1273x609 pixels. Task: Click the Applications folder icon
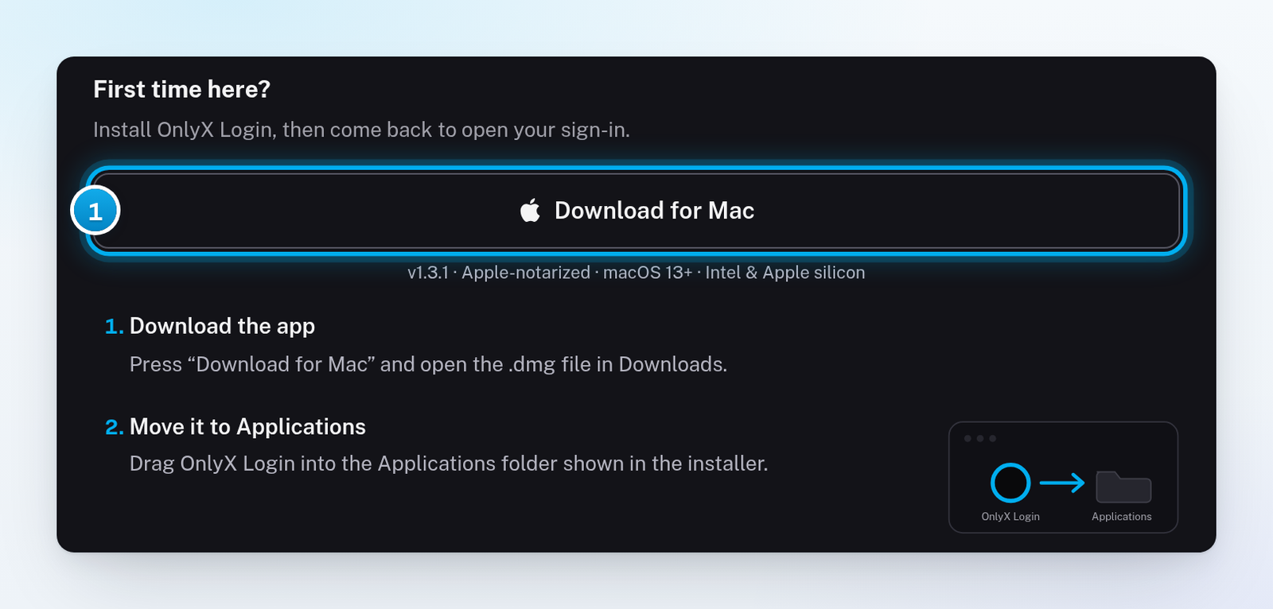pos(1123,487)
